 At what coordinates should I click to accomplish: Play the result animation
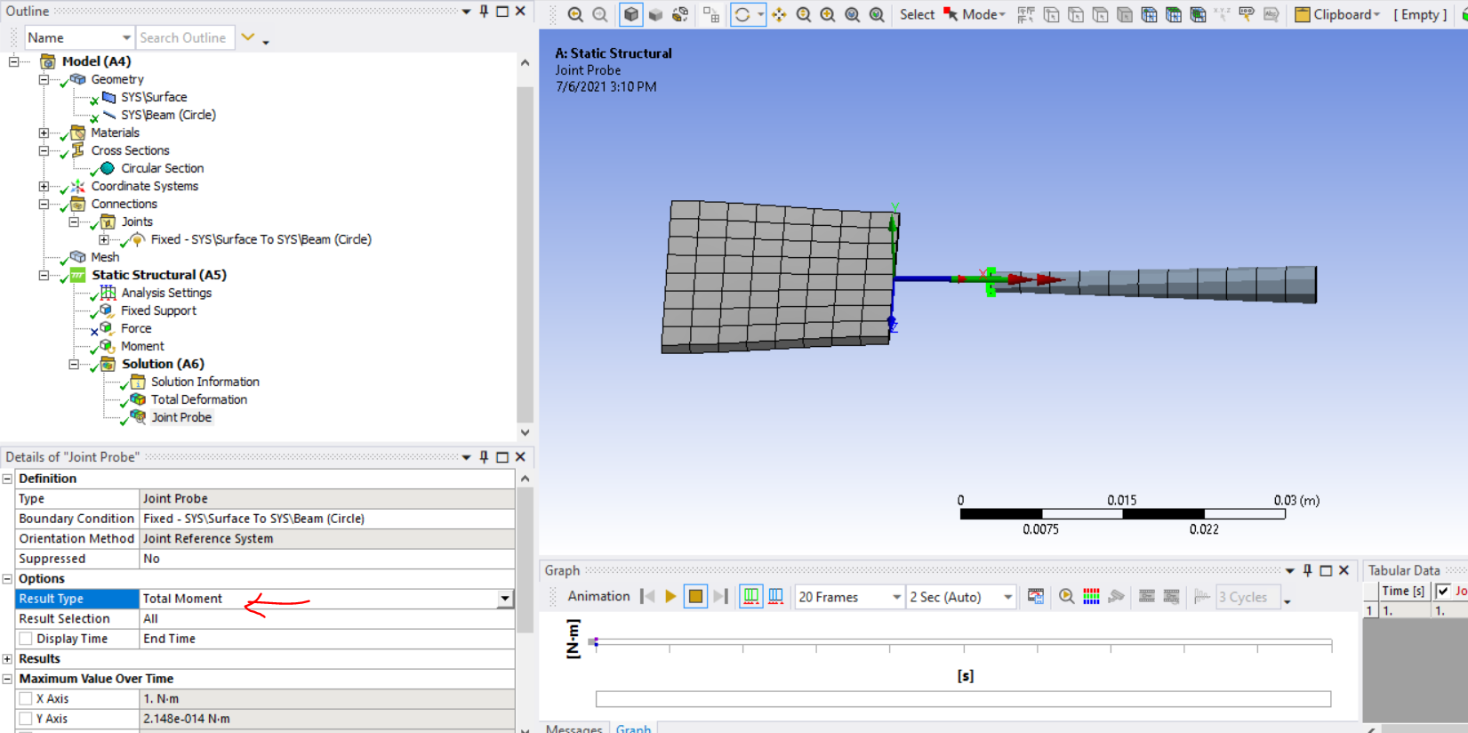click(670, 597)
